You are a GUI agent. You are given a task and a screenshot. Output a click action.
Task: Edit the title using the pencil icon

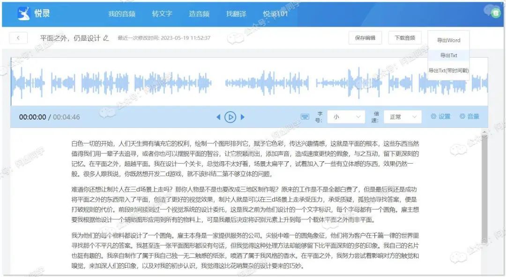click(x=105, y=38)
